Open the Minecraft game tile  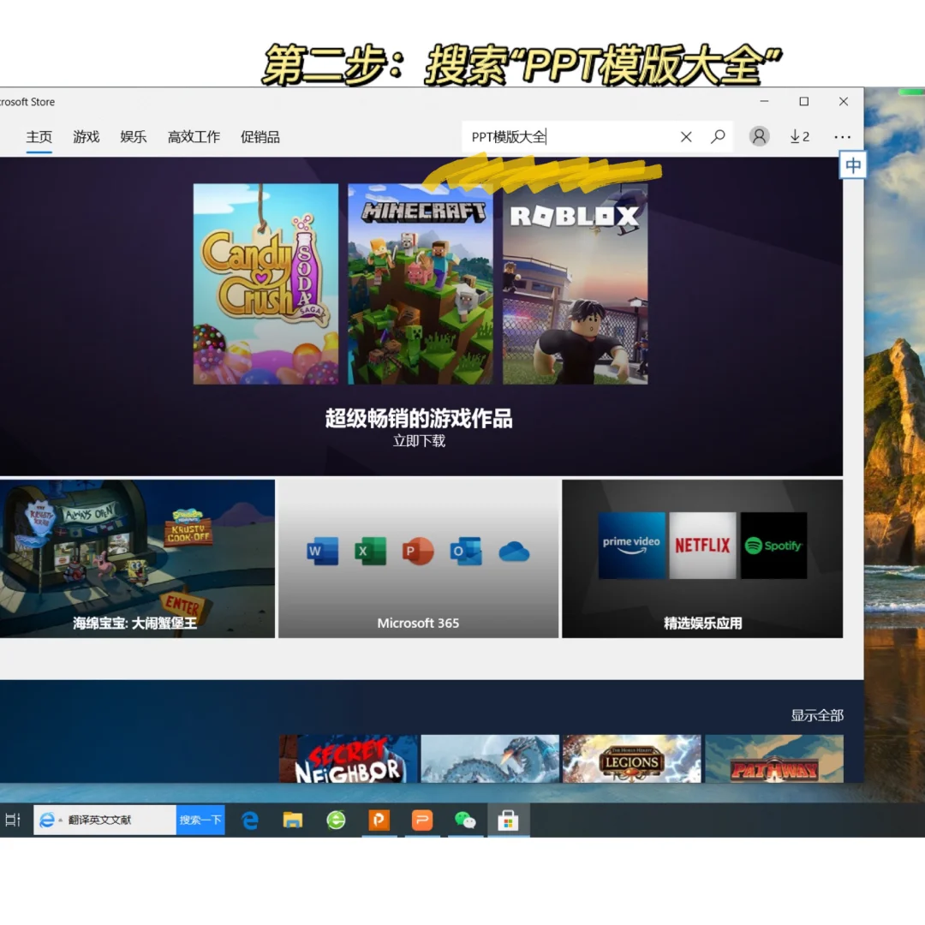420,283
